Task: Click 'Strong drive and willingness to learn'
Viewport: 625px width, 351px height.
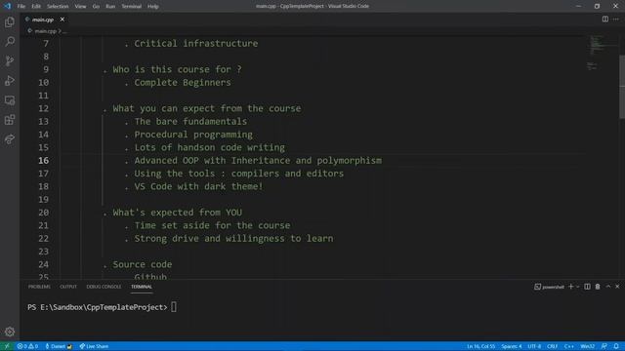Action: (233, 238)
